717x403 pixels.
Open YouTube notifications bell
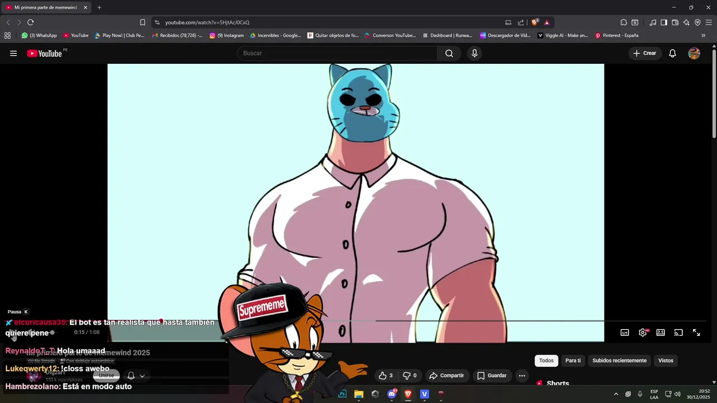click(673, 53)
